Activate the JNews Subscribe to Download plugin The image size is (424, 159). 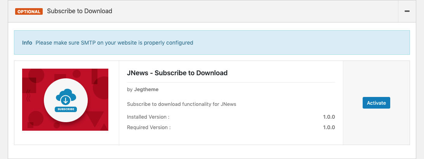(x=376, y=103)
